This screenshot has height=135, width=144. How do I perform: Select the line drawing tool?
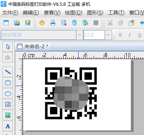coord(8,72)
